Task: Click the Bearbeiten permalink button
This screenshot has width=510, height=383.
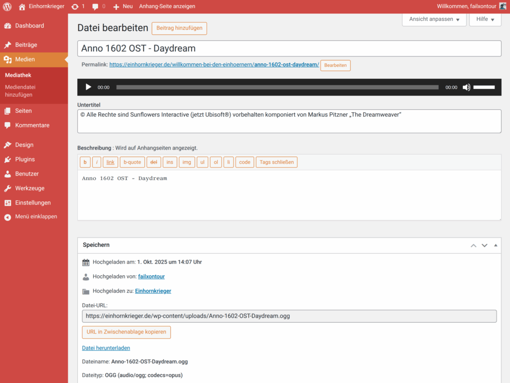Action: coord(335,65)
